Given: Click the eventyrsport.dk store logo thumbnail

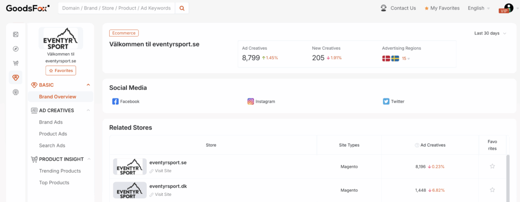Looking at the screenshot, I should (129, 190).
